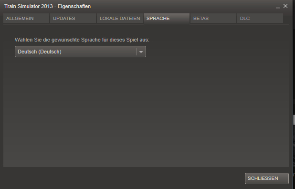Go to the BETAS tab
The image size is (295, 189).
[213, 19]
